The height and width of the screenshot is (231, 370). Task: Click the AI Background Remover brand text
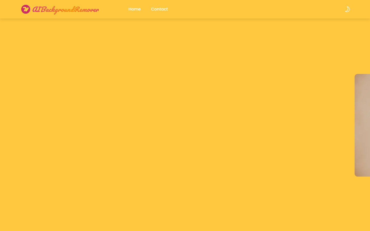point(66,9)
